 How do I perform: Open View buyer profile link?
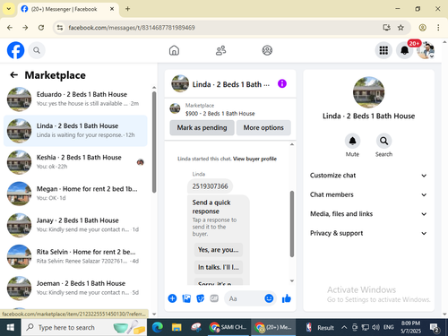[254, 159]
